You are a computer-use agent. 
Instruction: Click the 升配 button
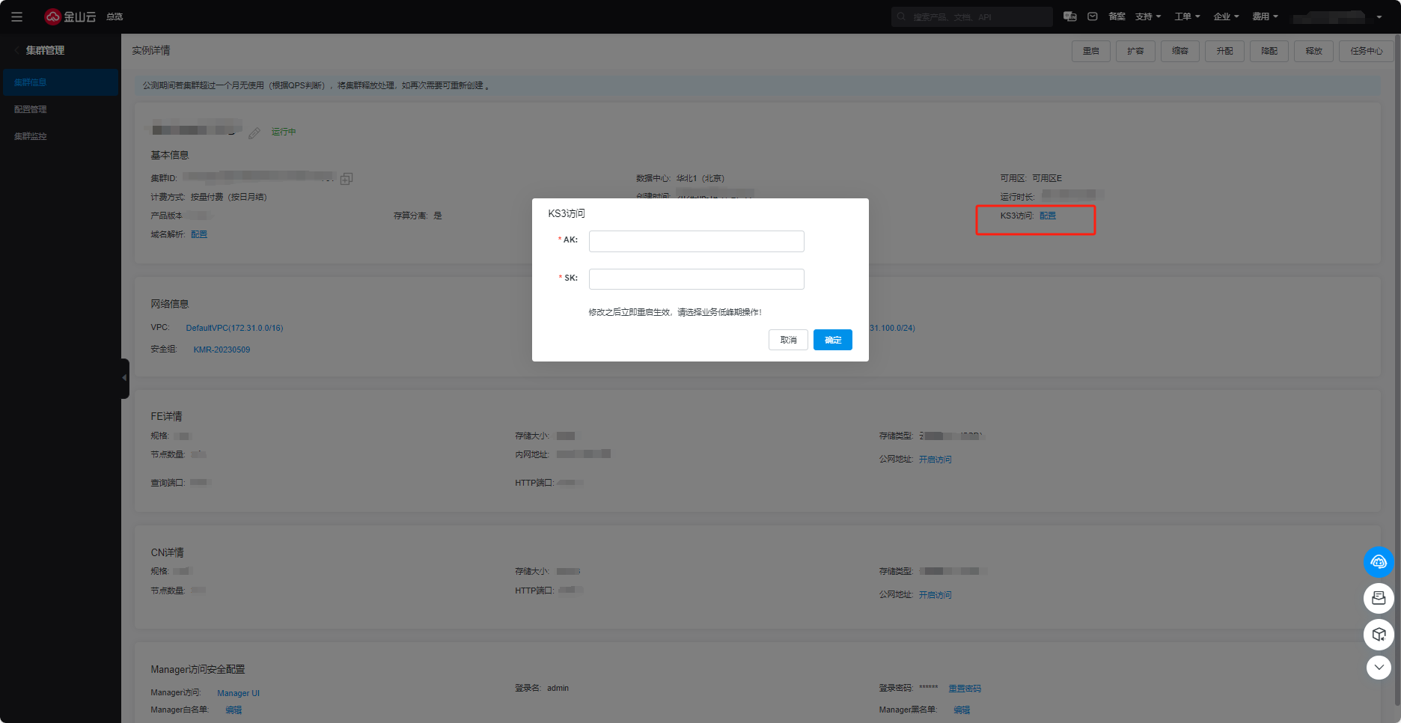tap(1224, 51)
